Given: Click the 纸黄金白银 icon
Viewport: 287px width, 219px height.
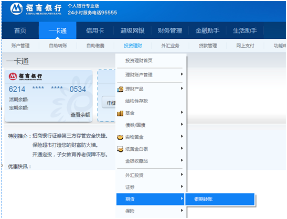Looking at the screenshot, I should click(x=120, y=149).
